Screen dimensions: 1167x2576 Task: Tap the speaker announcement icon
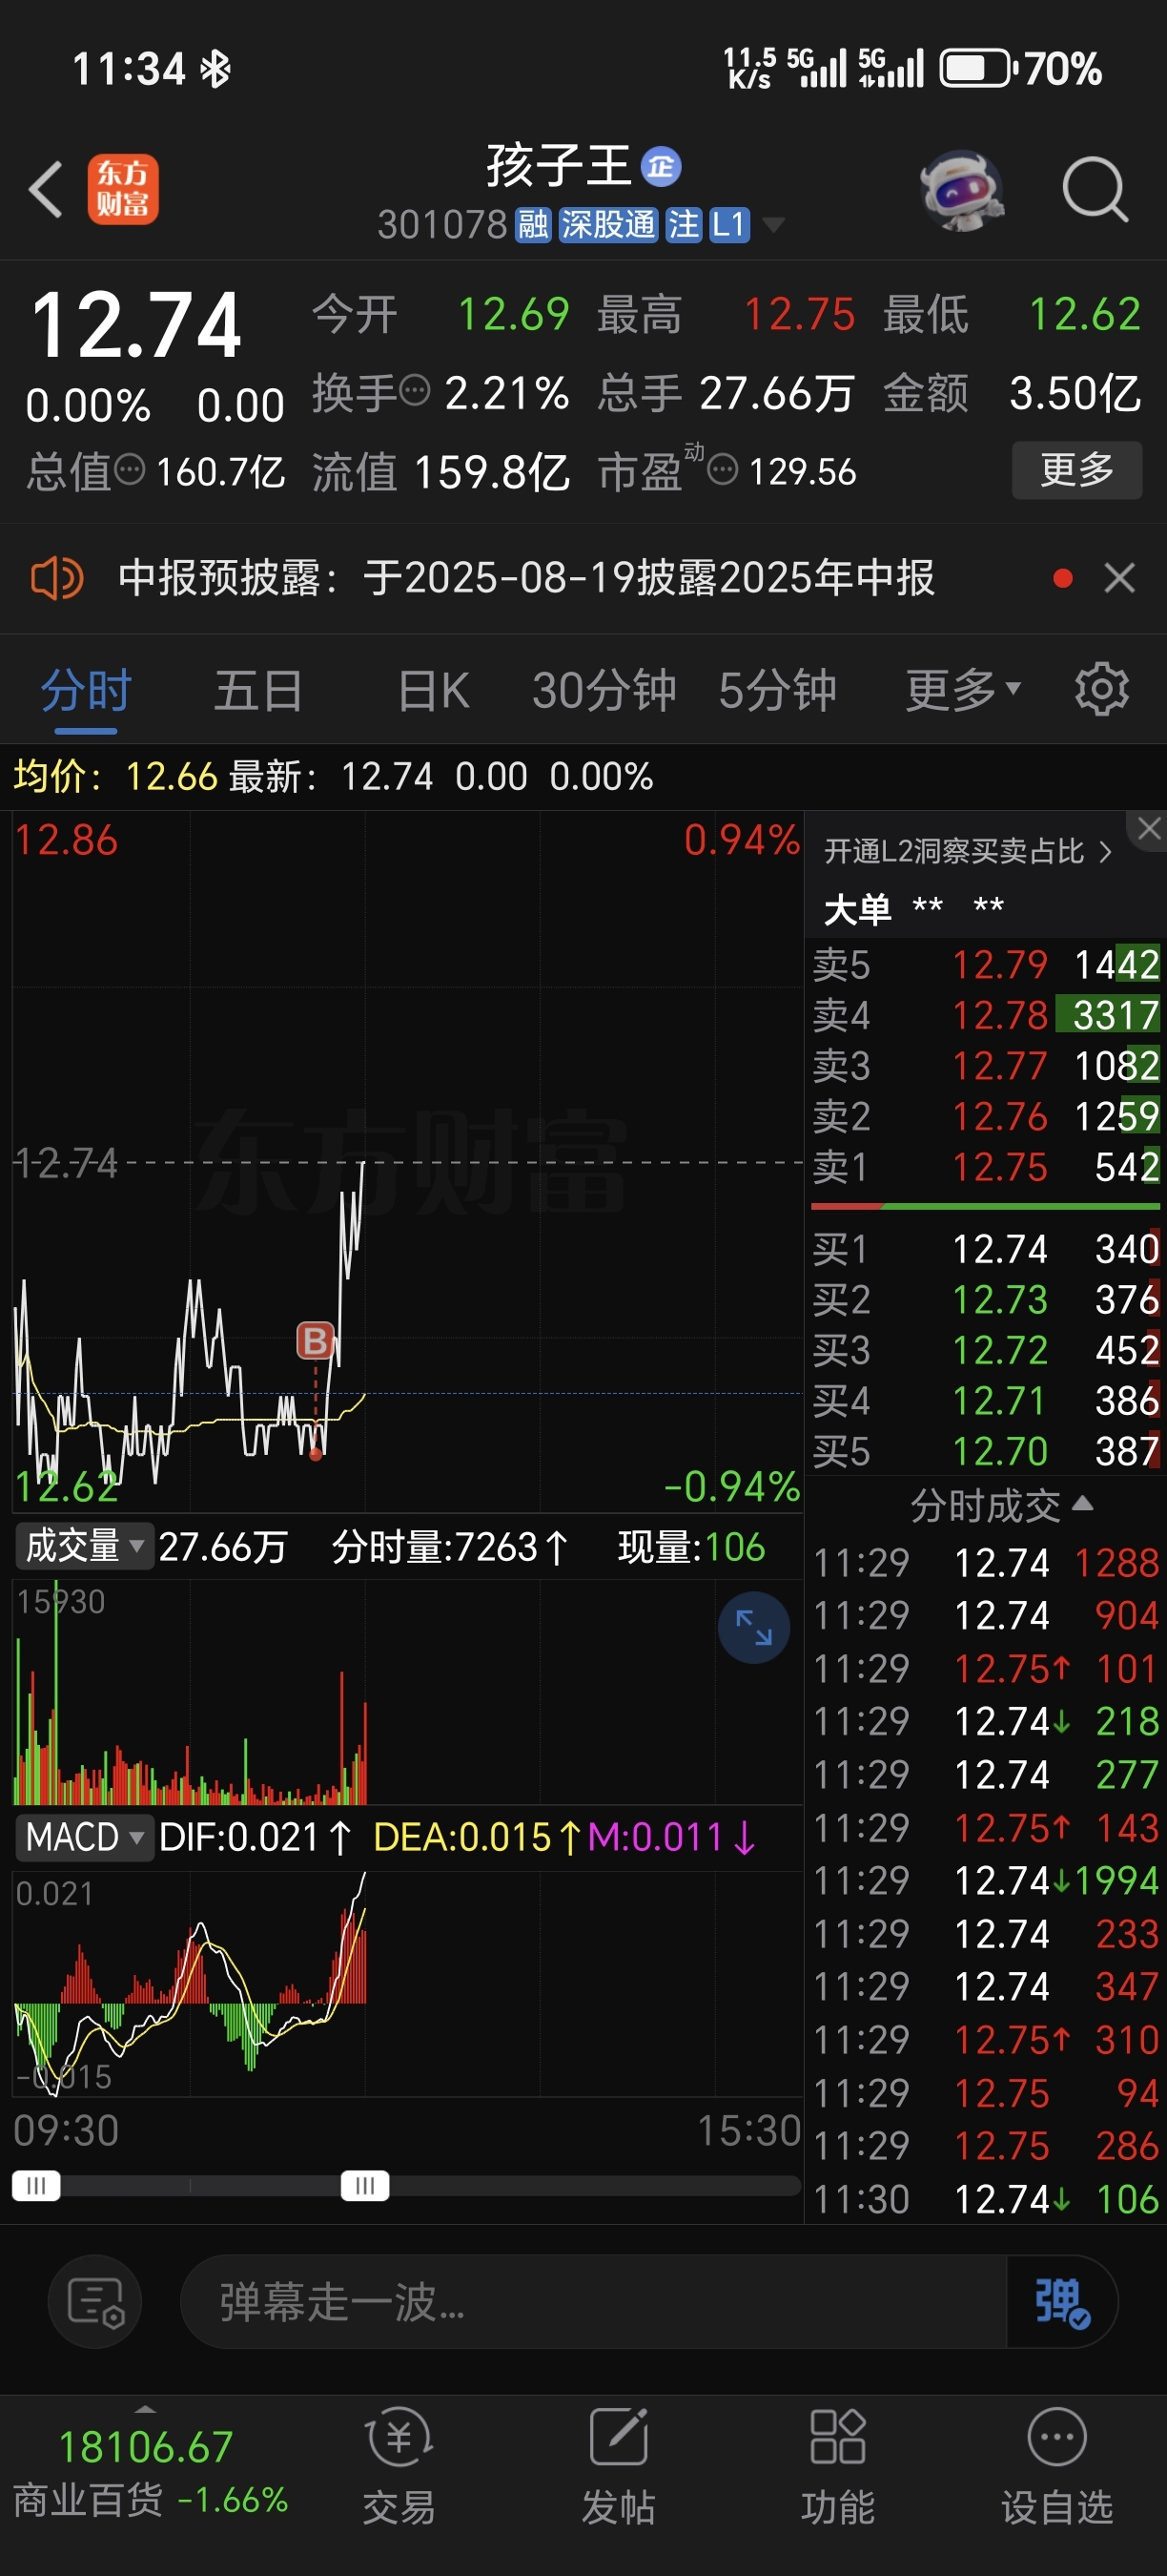click(57, 578)
